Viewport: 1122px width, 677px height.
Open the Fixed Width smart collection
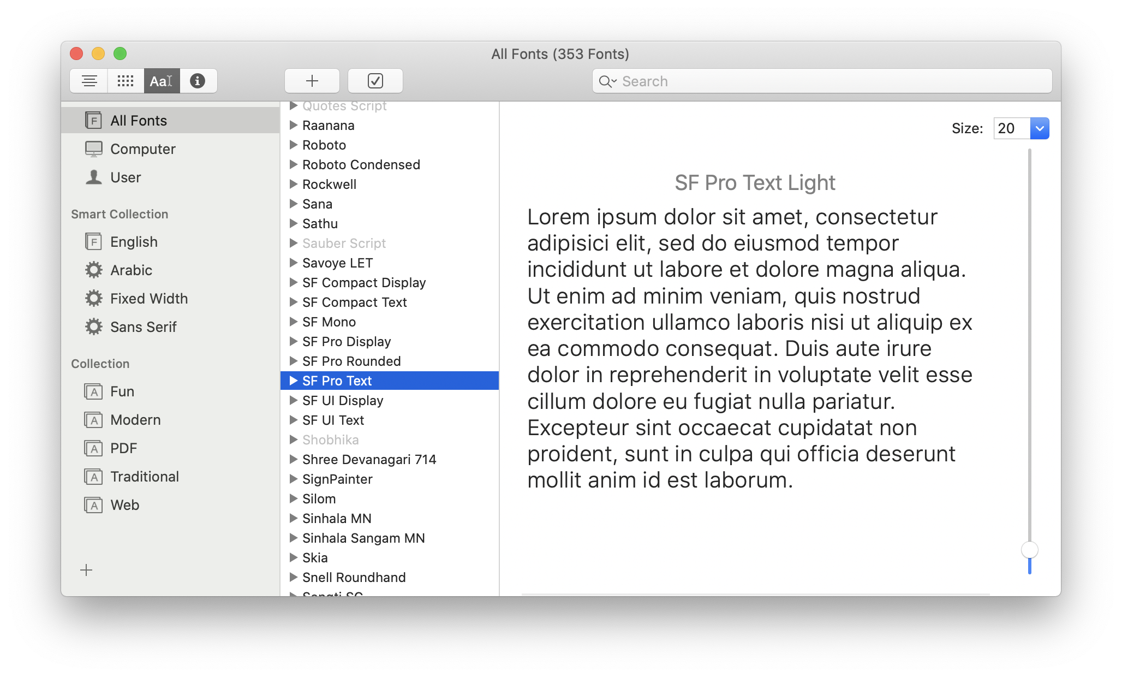pyautogui.click(x=170, y=299)
